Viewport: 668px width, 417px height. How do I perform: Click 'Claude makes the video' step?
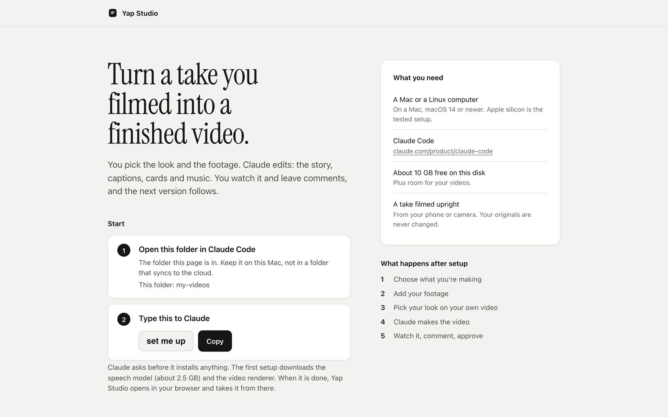tap(431, 322)
